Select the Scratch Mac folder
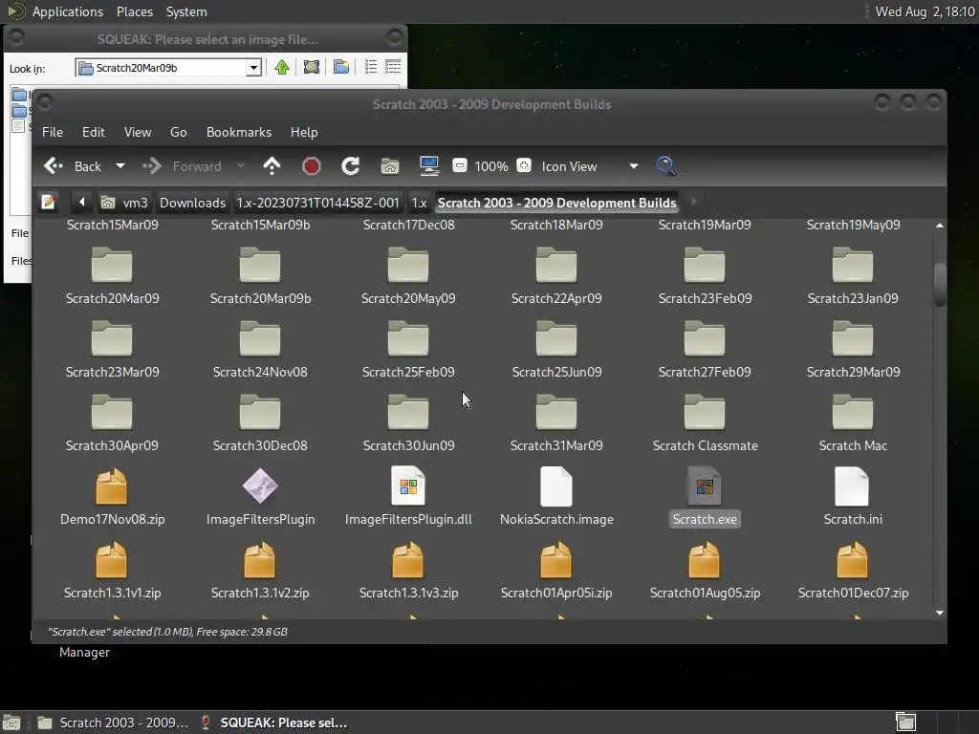Viewport: 979px width, 734px height. click(x=852, y=421)
